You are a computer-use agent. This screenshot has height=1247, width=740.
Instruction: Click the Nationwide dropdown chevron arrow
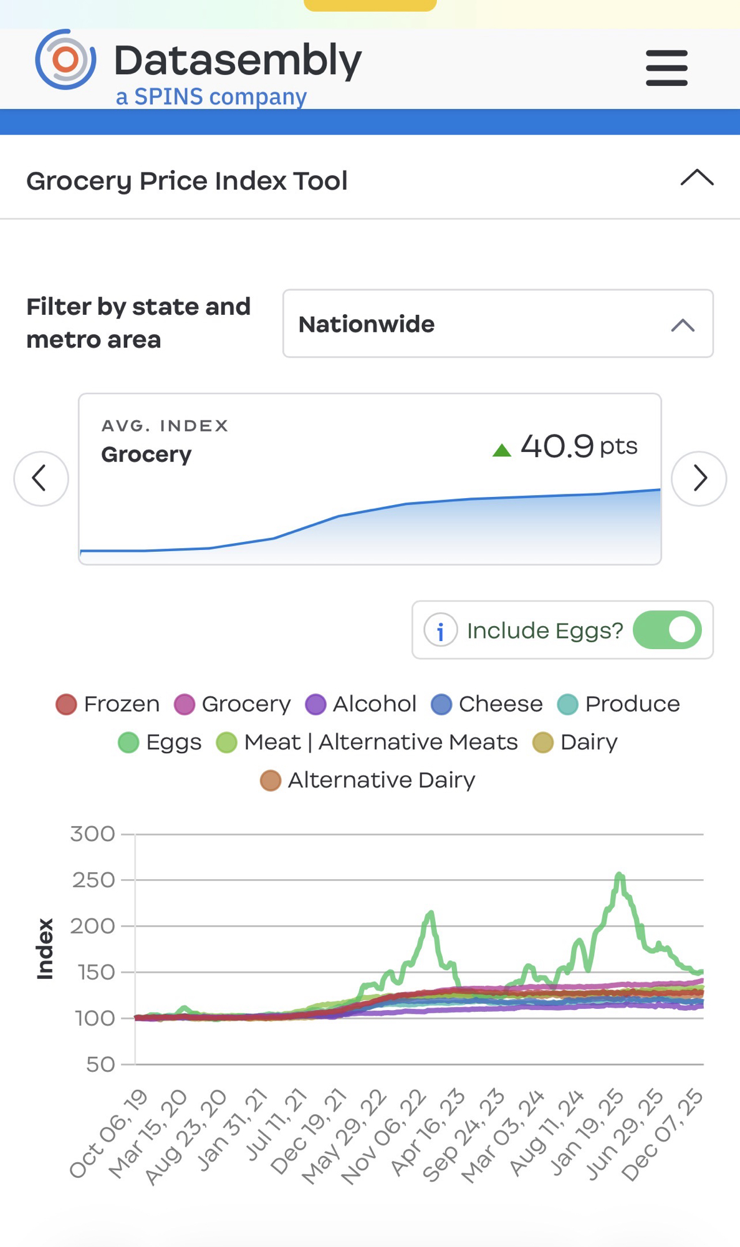point(683,325)
